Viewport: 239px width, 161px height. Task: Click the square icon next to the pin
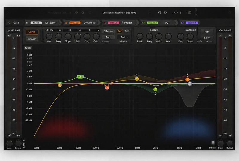pyautogui.click(x=83, y=13)
